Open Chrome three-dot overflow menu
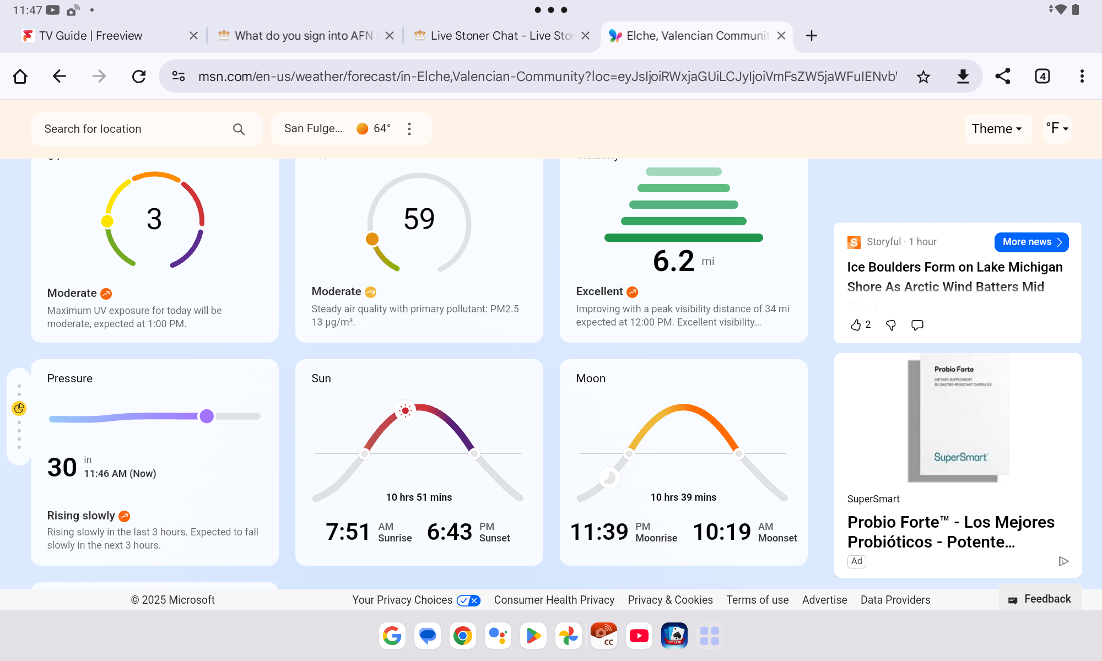This screenshot has height=661, width=1102. pos(1082,76)
